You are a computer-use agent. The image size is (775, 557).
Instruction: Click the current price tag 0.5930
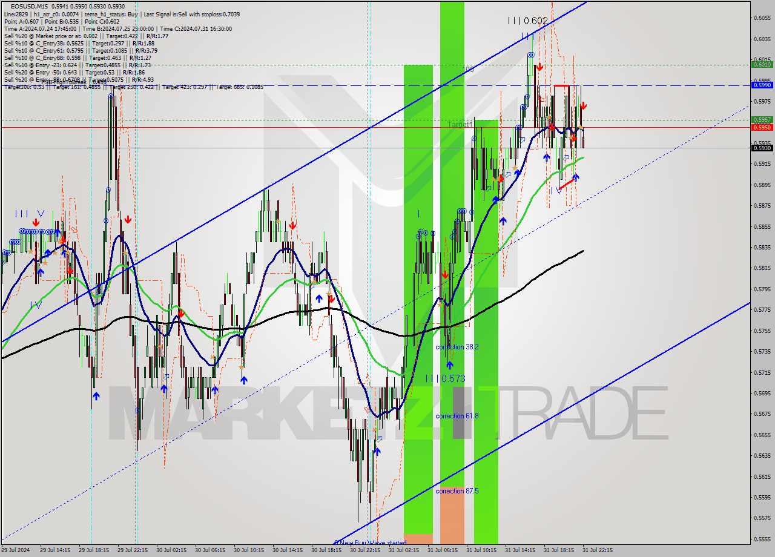(762, 148)
